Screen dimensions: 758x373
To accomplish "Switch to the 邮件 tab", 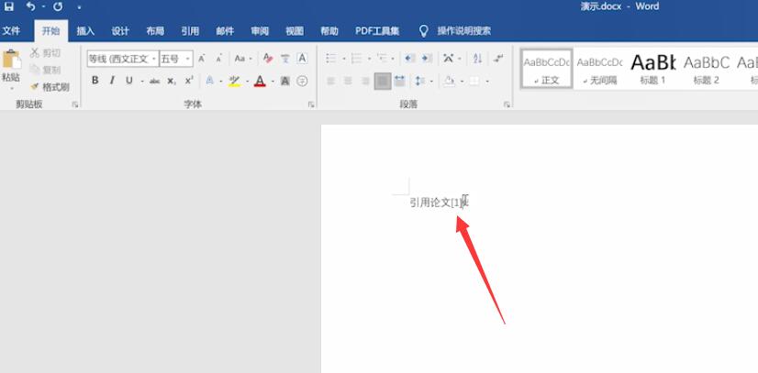I will (225, 31).
